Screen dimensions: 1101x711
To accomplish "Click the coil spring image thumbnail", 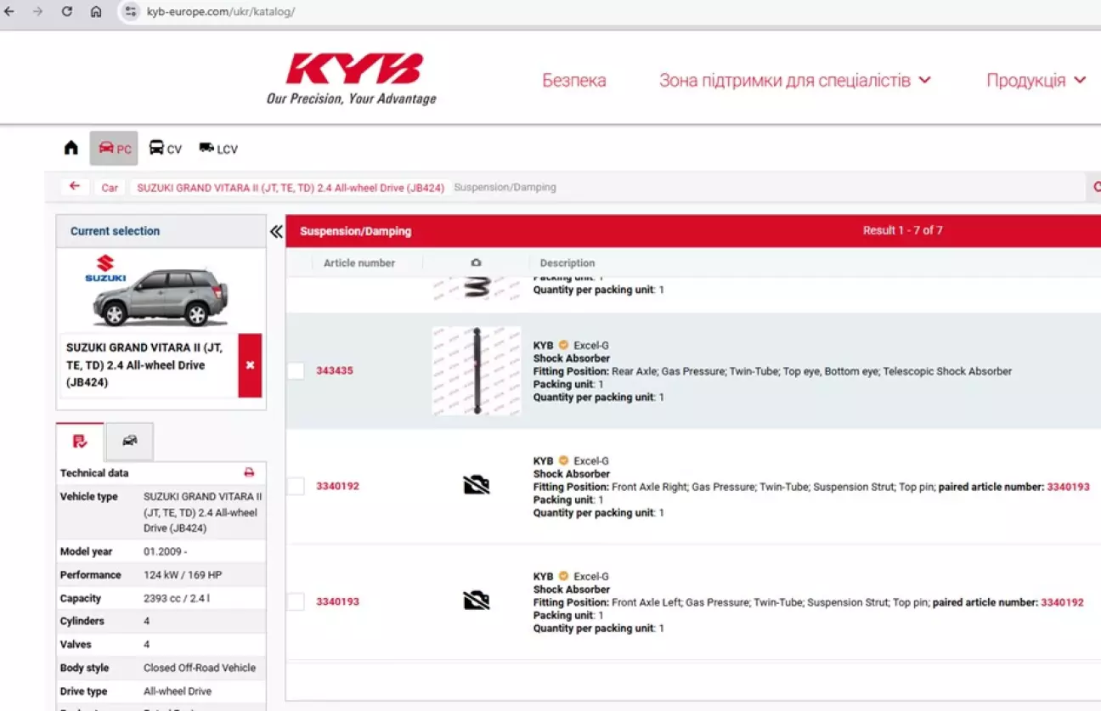I will 477,288.
